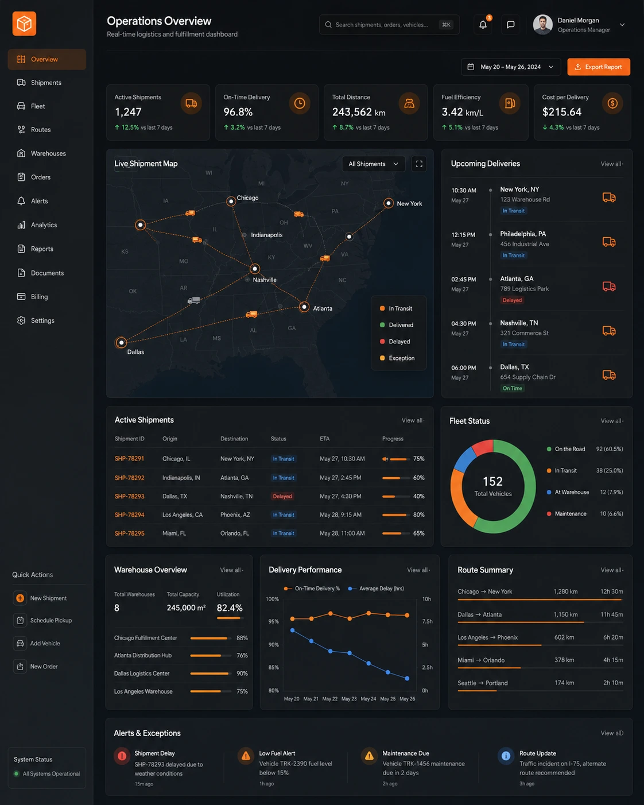Open shipment SHP-78291 link
The image size is (644, 805).
pos(129,459)
